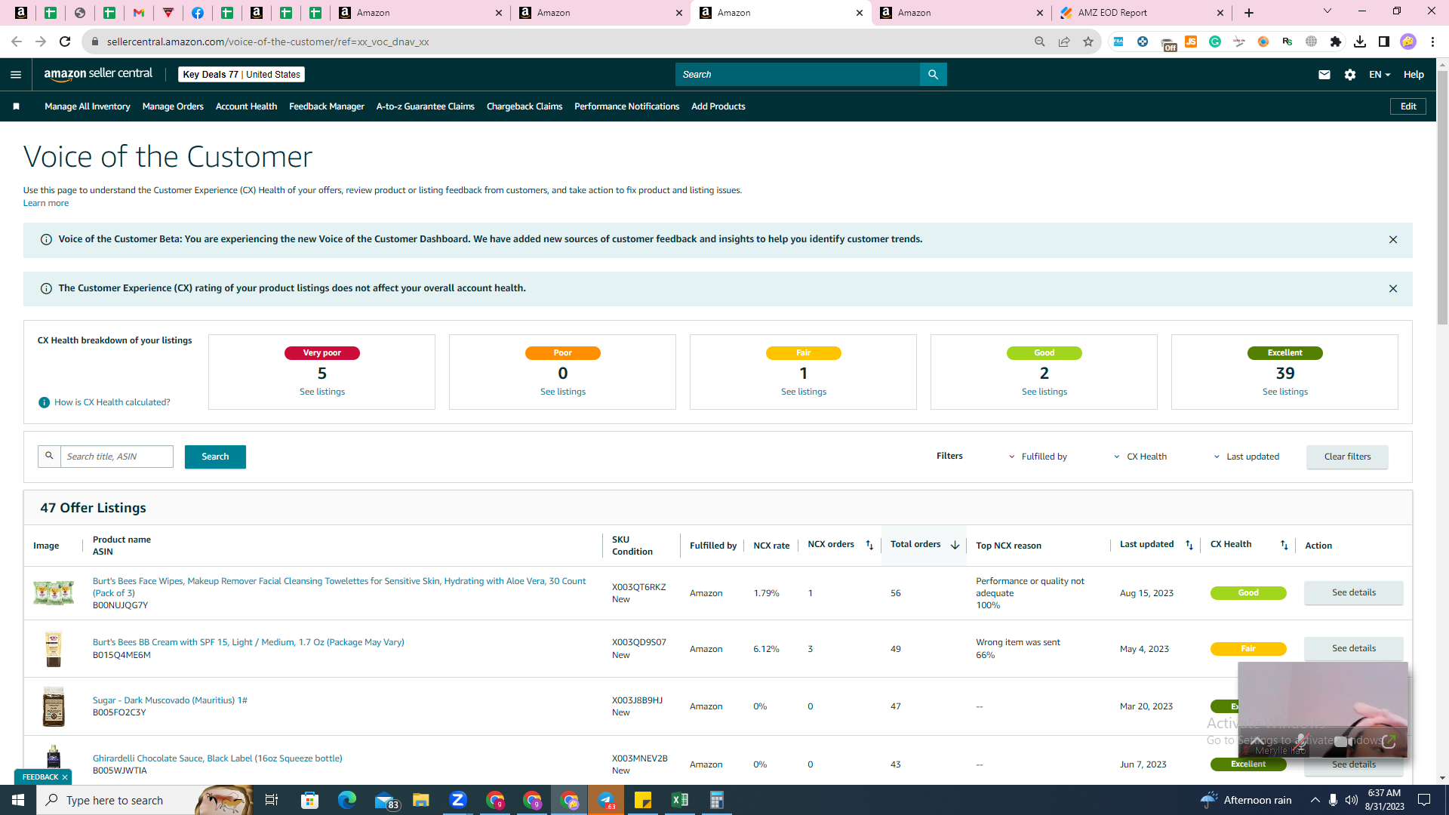
Task: See listings under Good
Action: pyautogui.click(x=1044, y=392)
